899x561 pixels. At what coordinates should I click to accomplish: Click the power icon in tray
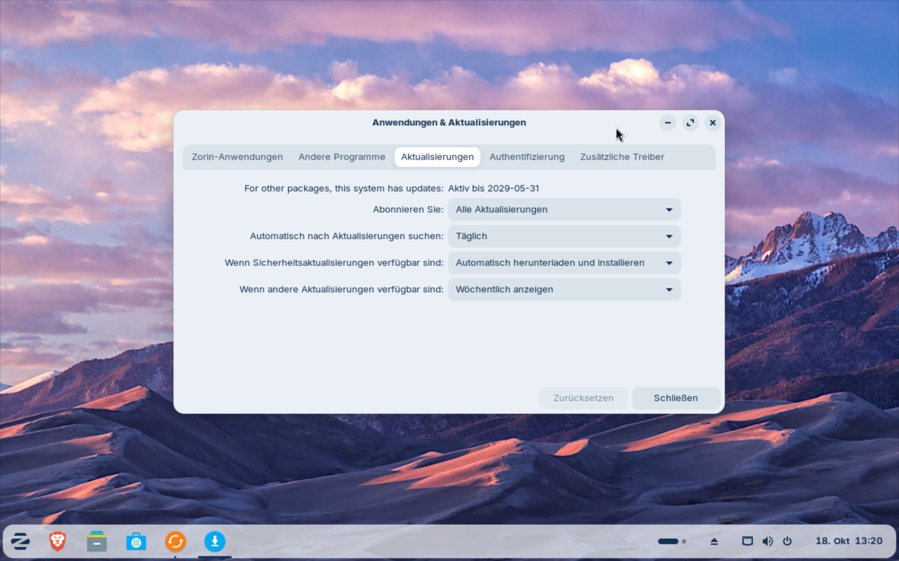[787, 541]
